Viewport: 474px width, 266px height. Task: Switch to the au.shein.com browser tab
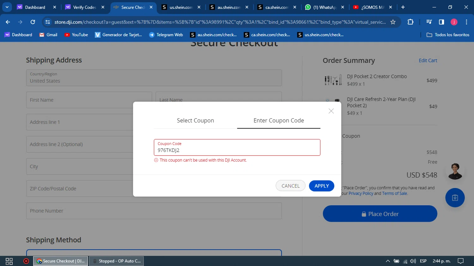[x=229, y=7]
